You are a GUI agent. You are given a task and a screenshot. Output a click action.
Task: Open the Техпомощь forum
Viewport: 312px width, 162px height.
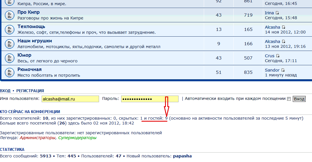point(31,27)
